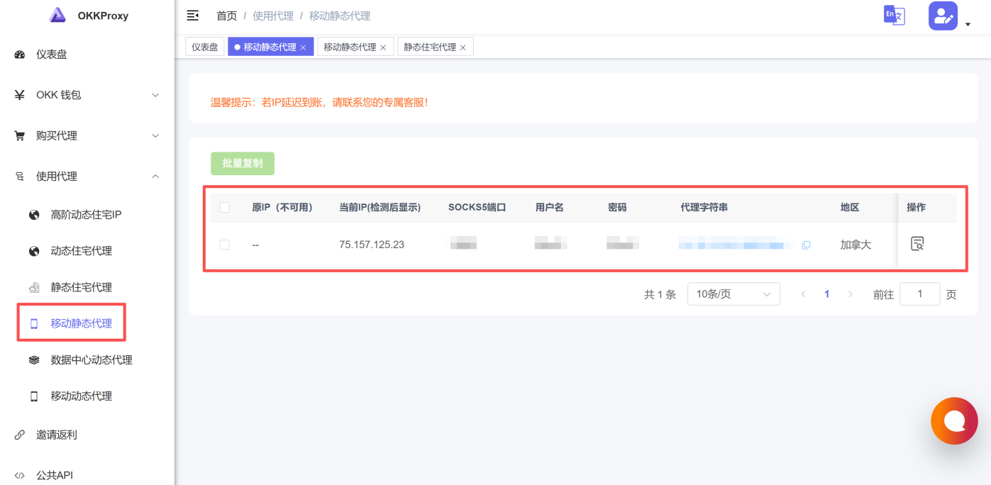Switch language with translate icon
This screenshot has height=485, width=991.
coord(894,16)
